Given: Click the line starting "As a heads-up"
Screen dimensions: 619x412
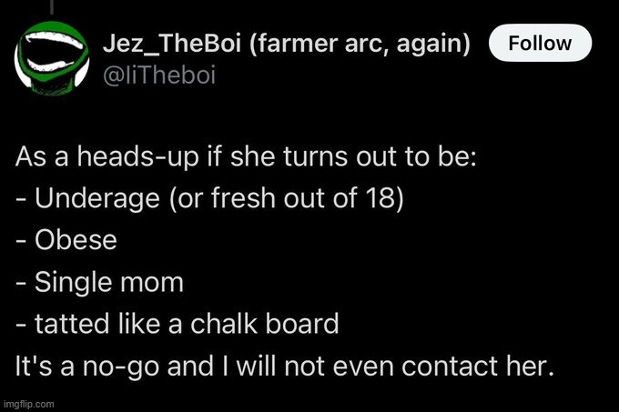Looking at the screenshot, I should click(x=246, y=157).
